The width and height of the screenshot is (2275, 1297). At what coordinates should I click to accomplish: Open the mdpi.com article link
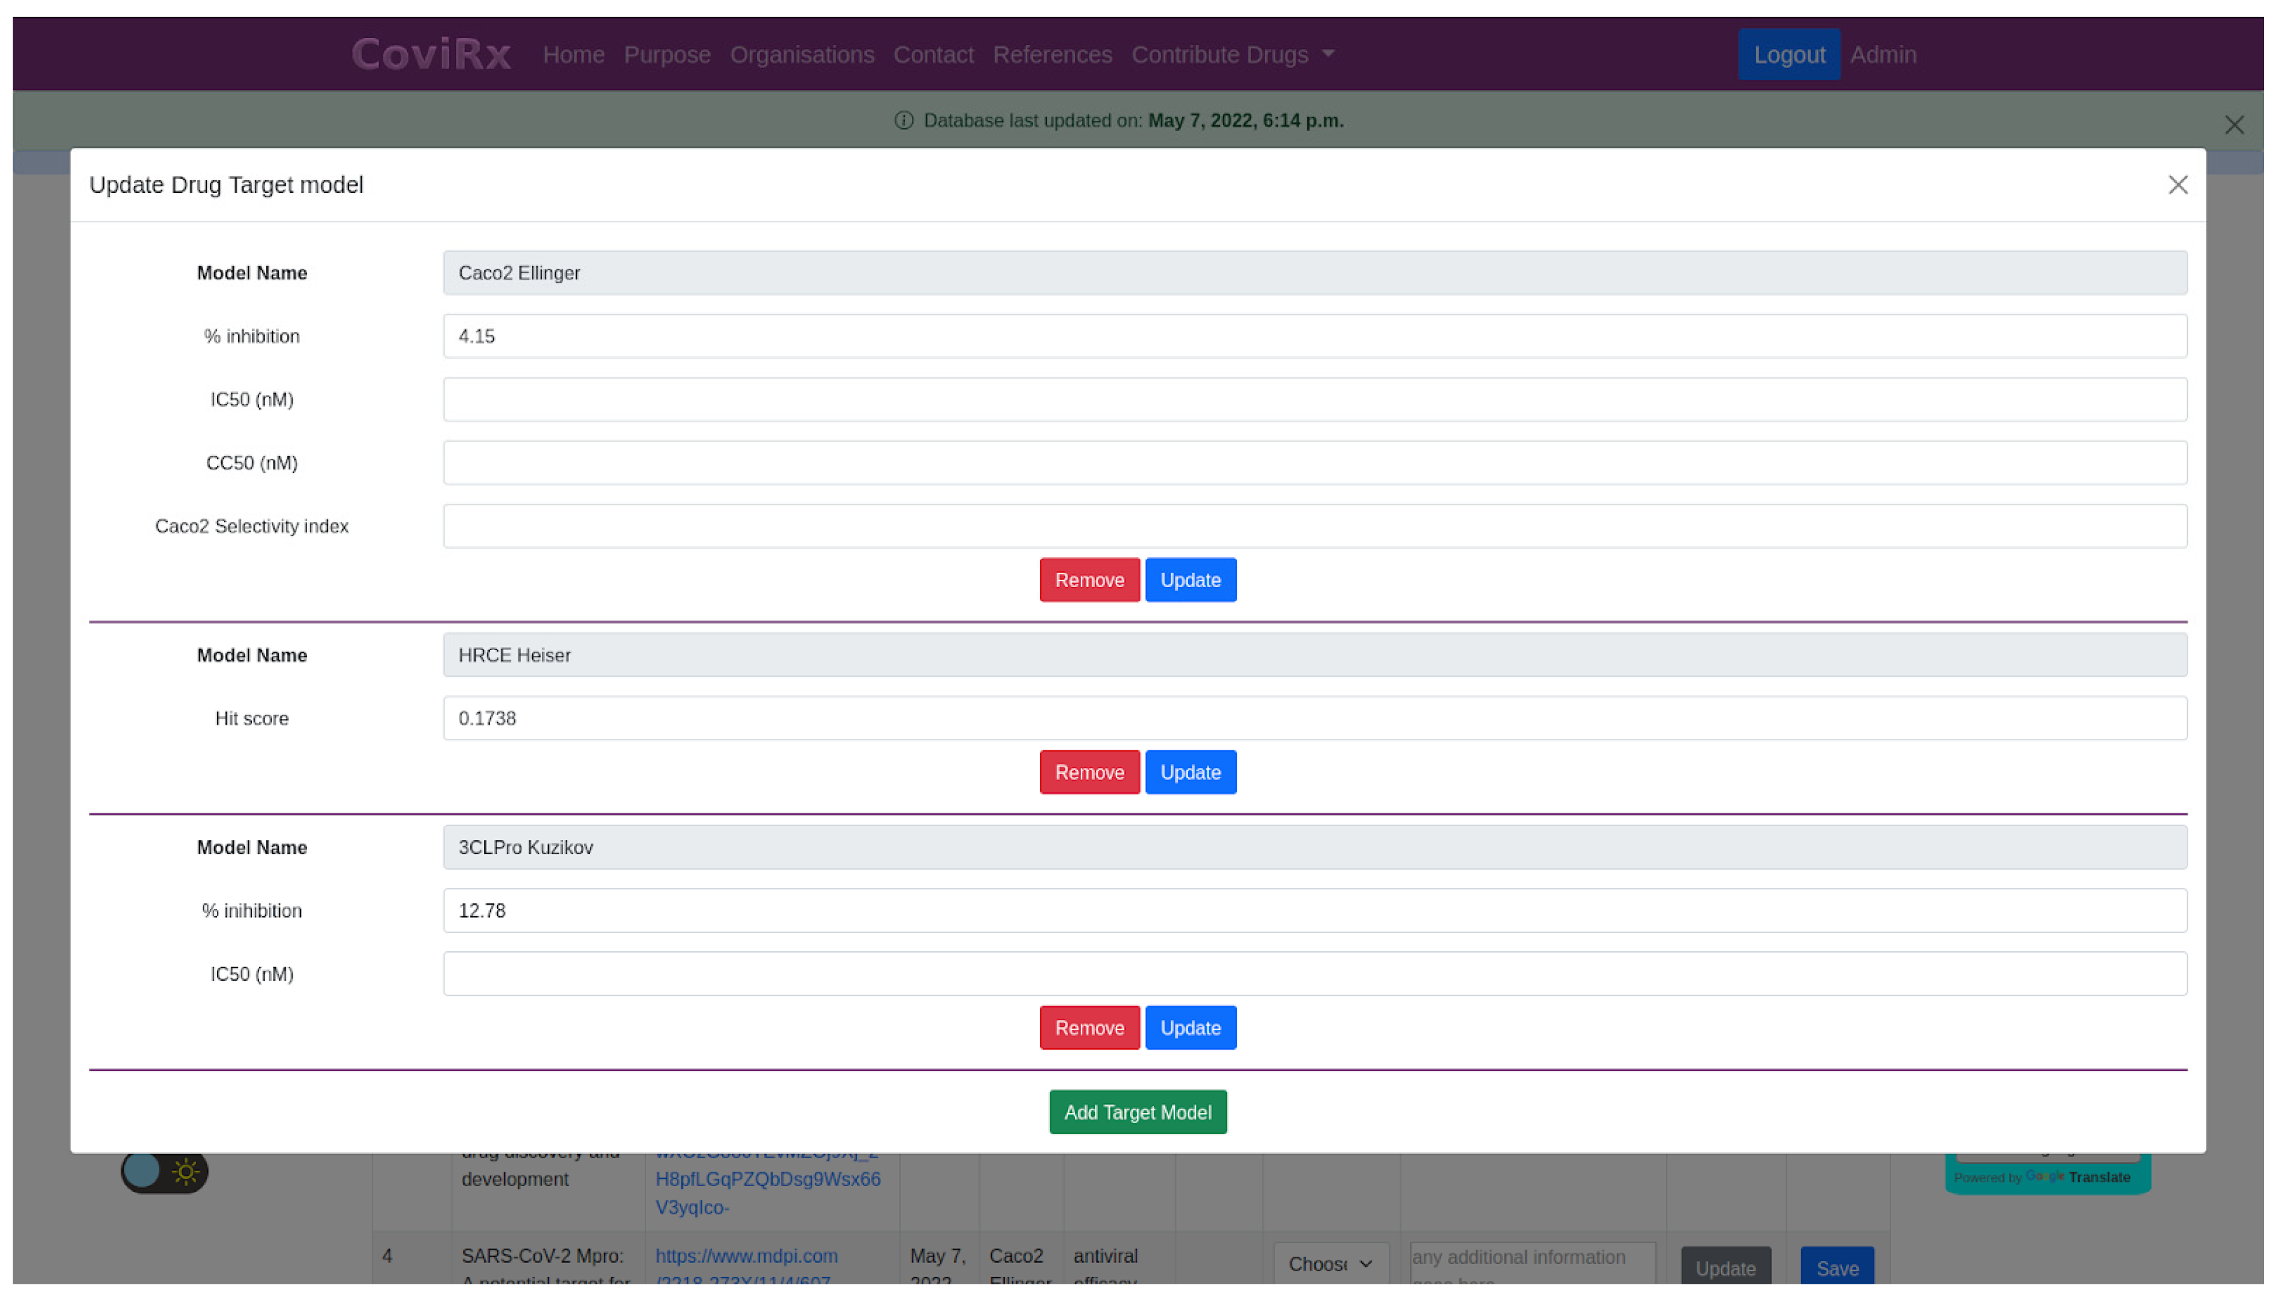coord(746,1256)
